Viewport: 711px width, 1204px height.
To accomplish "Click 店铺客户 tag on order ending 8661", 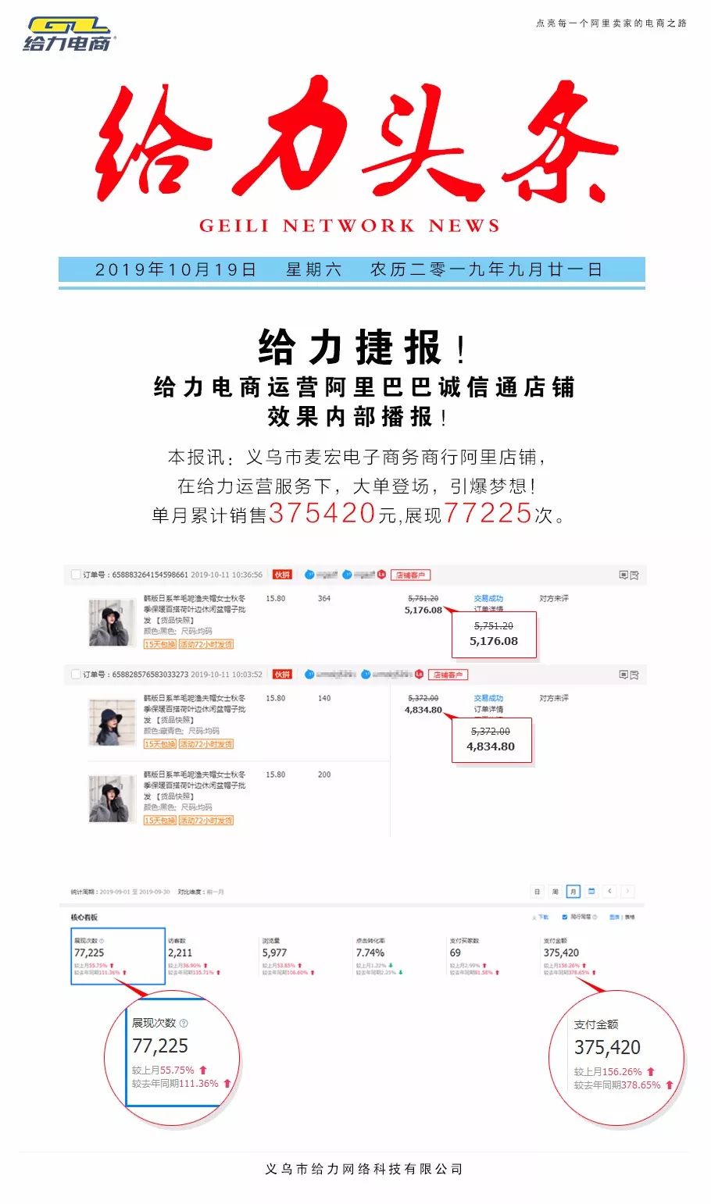I will point(410,575).
